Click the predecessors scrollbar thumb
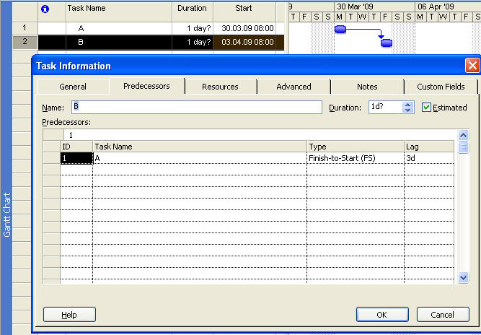The width and height of the screenshot is (481, 335). (x=463, y=148)
